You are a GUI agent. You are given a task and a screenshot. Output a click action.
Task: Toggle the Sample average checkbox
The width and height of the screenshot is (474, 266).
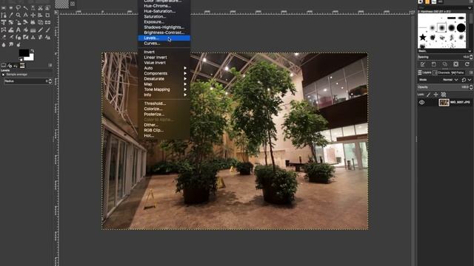[x=3, y=75]
